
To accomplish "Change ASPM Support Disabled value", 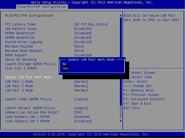I will coord(83,55).
